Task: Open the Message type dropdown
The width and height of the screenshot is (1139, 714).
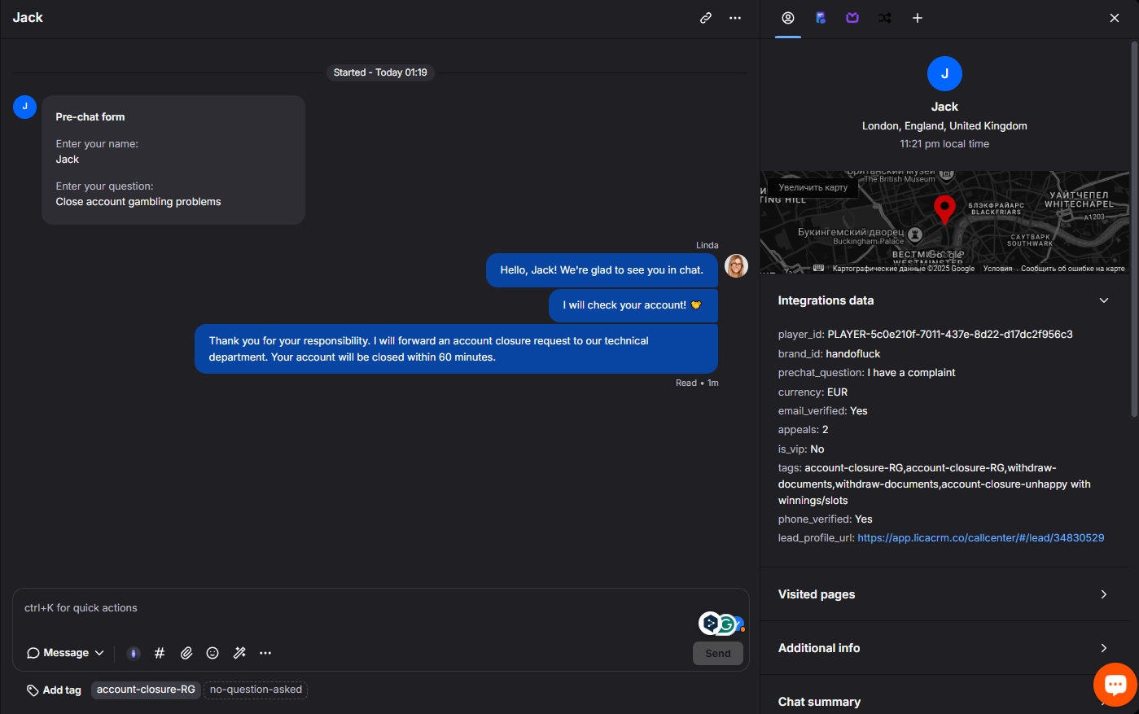Action: [x=66, y=653]
